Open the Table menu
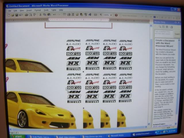Image resolution: width=184 pixels, height=138 pixels. (x=54, y=10)
